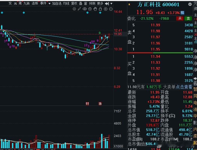
Task: Open settings gear beside 方正科技 600601
Action: pos(190,4)
